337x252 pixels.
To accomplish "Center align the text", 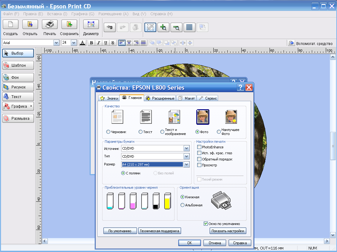I will [129, 43].
